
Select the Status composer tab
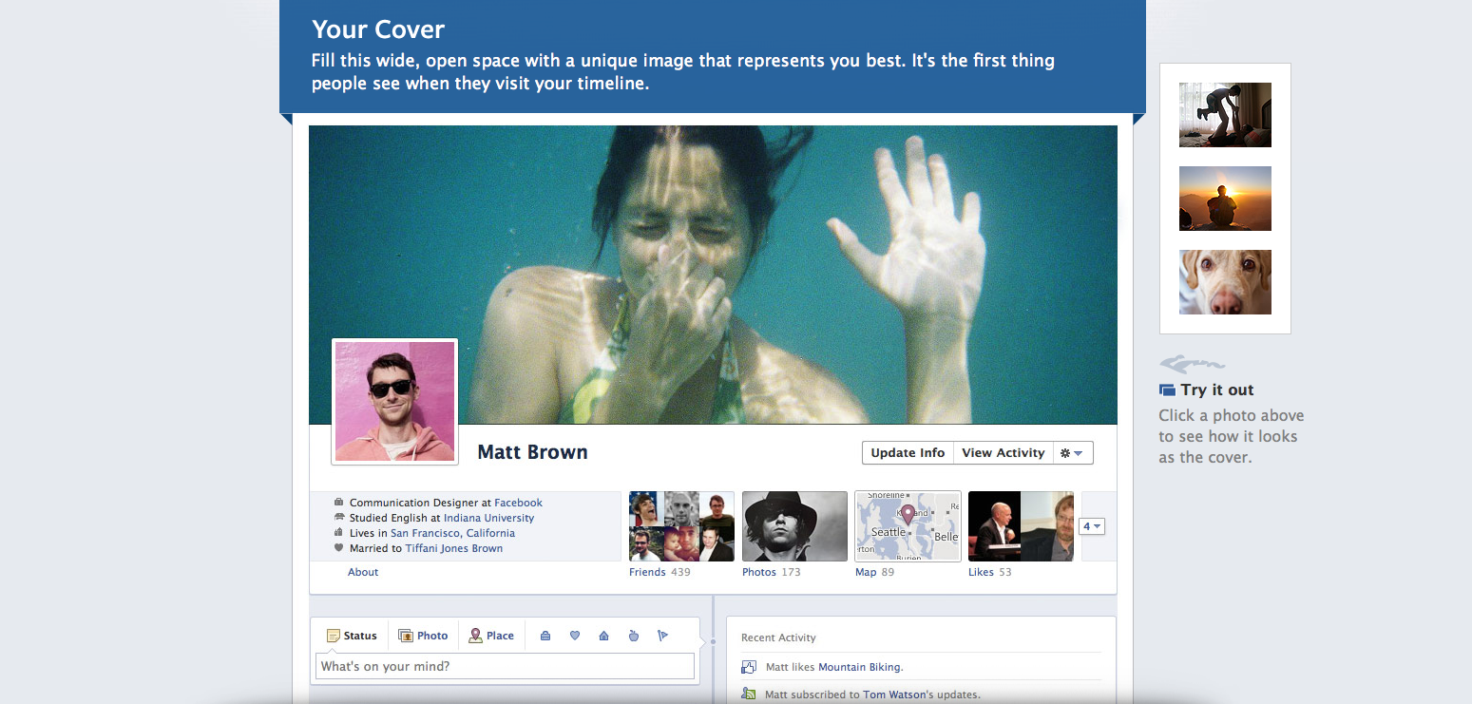(x=352, y=636)
